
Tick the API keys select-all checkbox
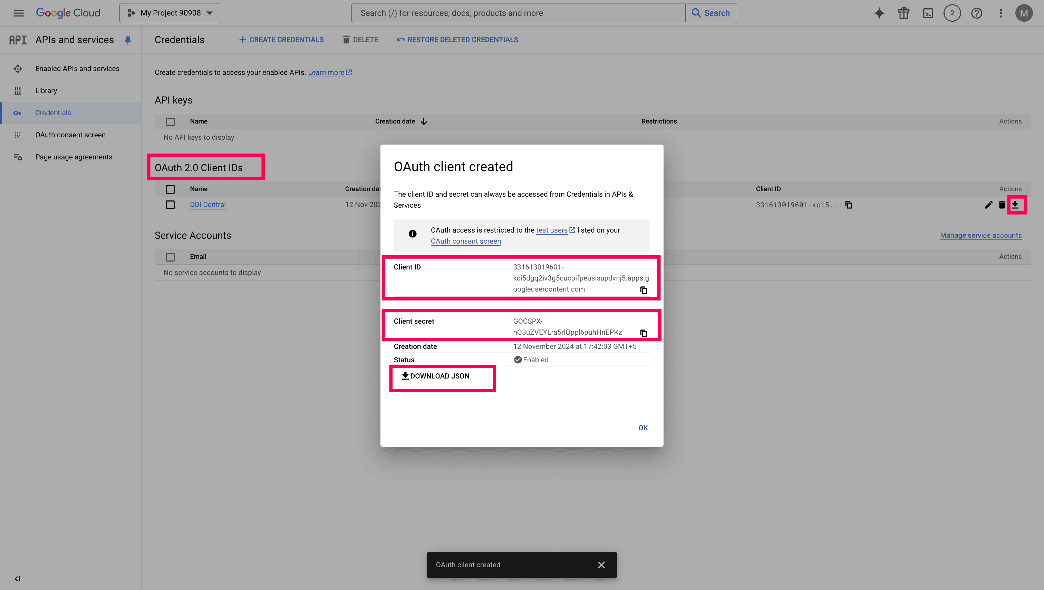point(170,121)
